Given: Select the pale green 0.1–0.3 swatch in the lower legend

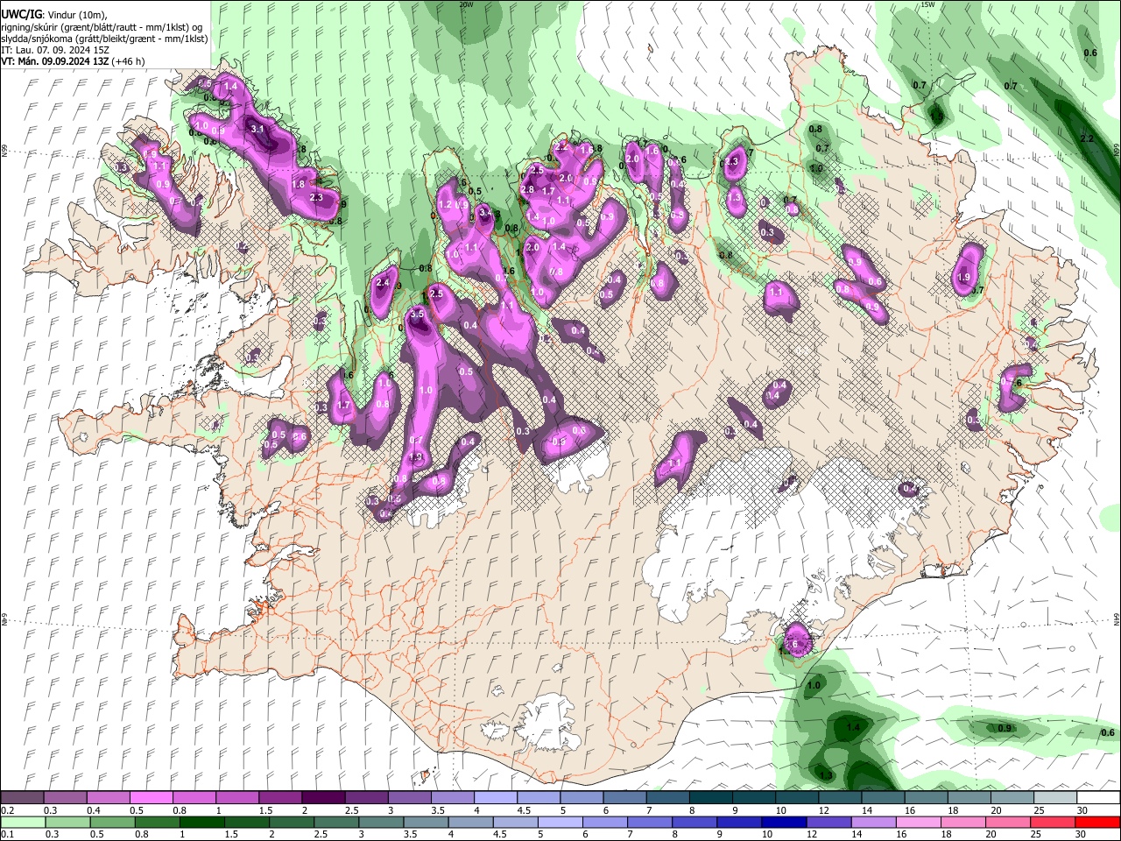Looking at the screenshot, I should 23,822.
